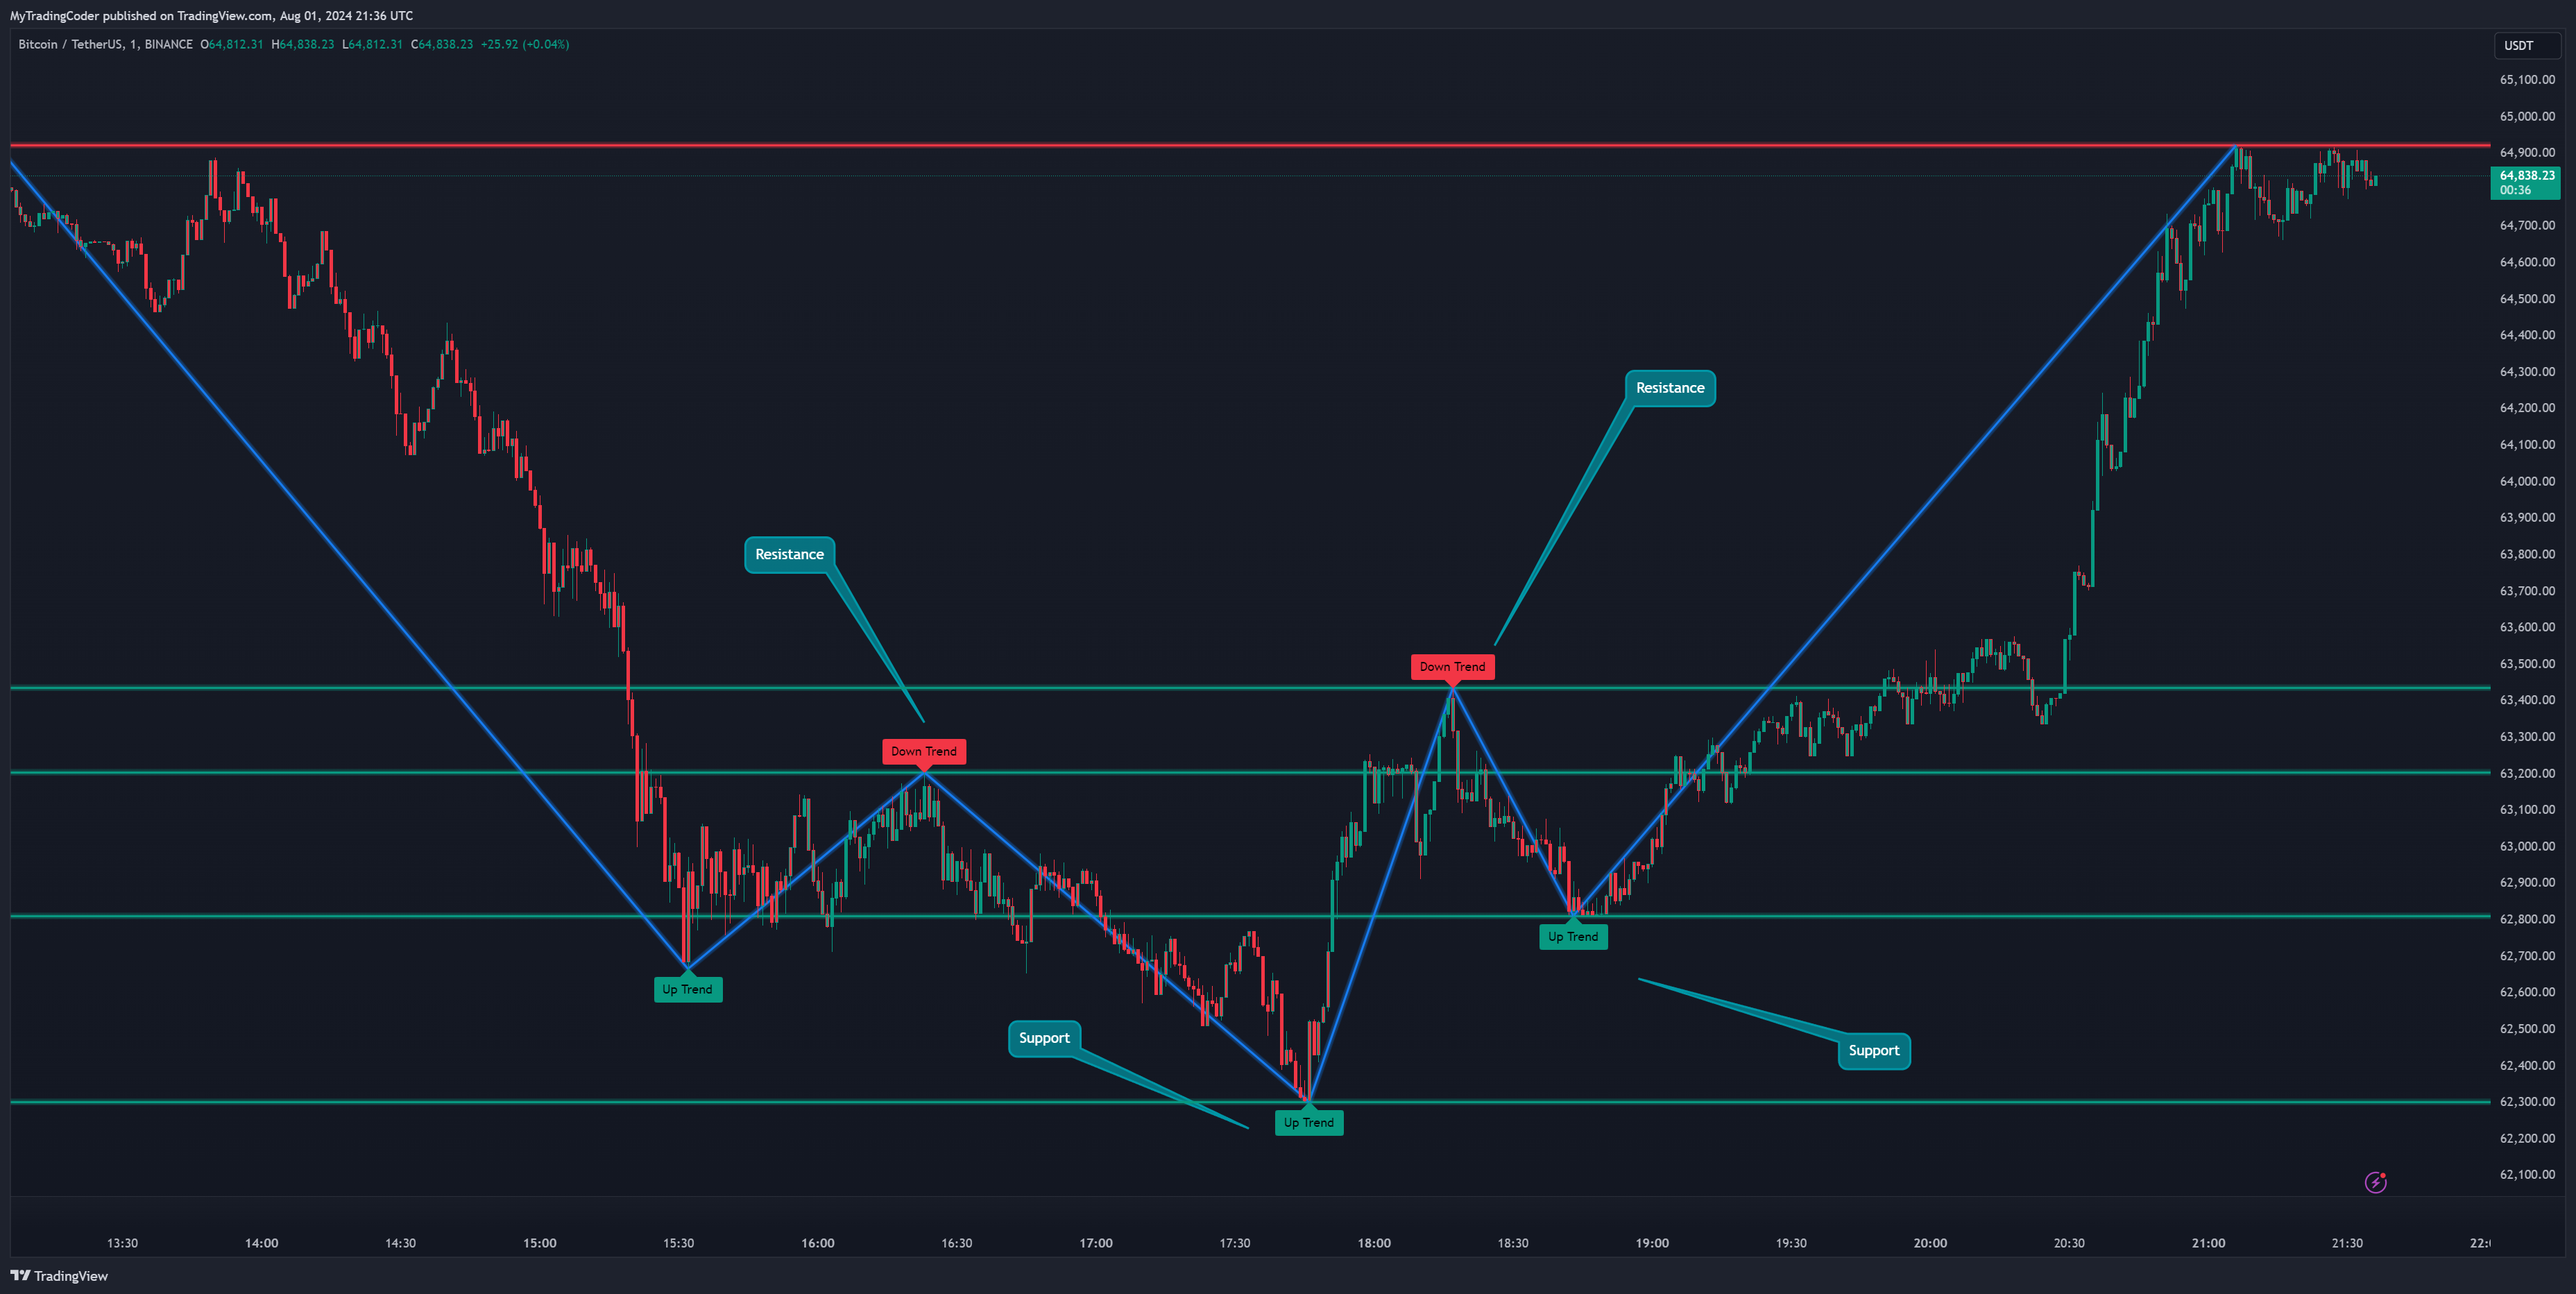Viewport: 2576px width, 1294px height.
Task: Click the Down Trend label near 16:30
Action: 924,752
